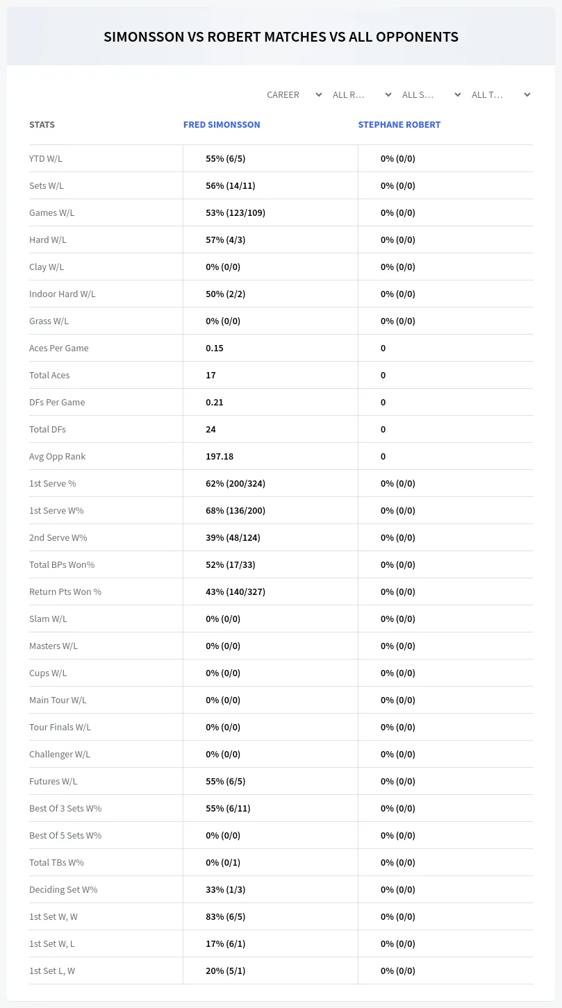The width and height of the screenshot is (562, 1008).
Task: Click the chevron arrow beside ALL T...
Action: [x=527, y=94]
